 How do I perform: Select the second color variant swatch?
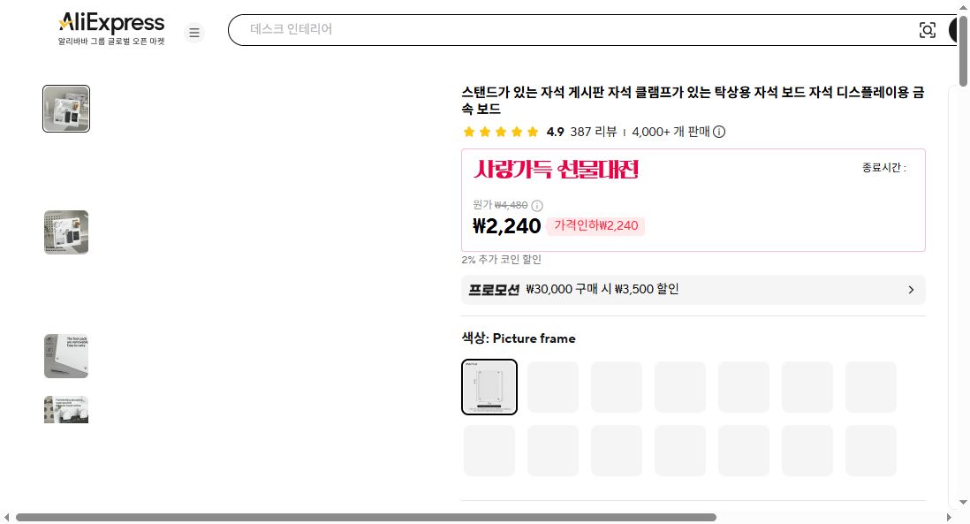click(x=552, y=386)
